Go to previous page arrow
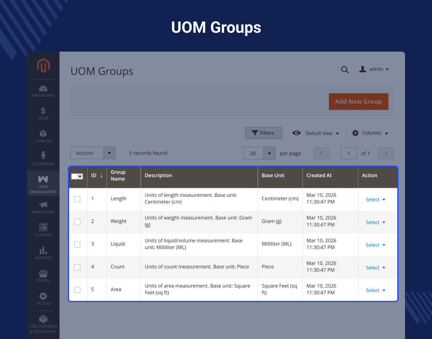The height and width of the screenshot is (339, 432). tap(322, 153)
